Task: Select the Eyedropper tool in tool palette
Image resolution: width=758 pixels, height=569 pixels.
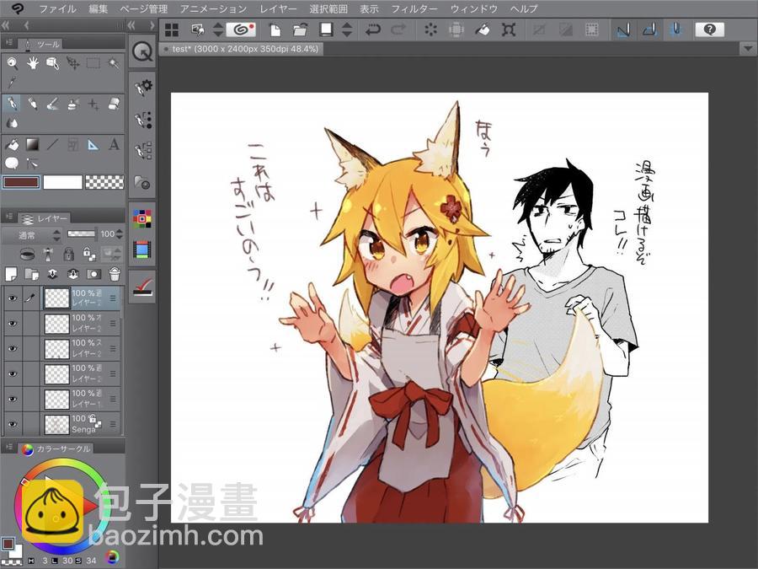Action: (12, 83)
